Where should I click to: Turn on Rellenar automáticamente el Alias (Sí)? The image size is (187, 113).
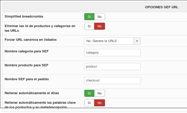coord(90,93)
